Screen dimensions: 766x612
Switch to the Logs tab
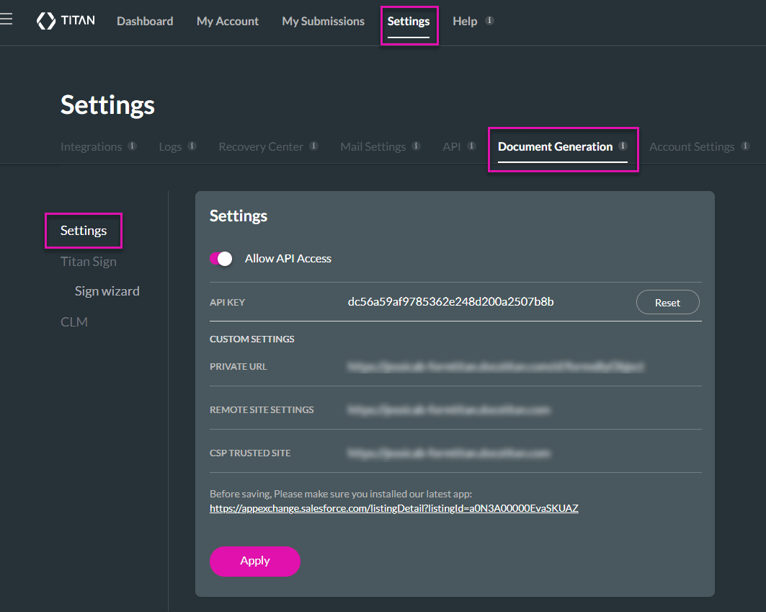[x=170, y=146]
